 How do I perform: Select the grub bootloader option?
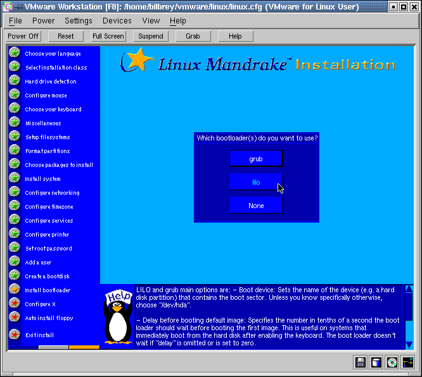point(256,159)
